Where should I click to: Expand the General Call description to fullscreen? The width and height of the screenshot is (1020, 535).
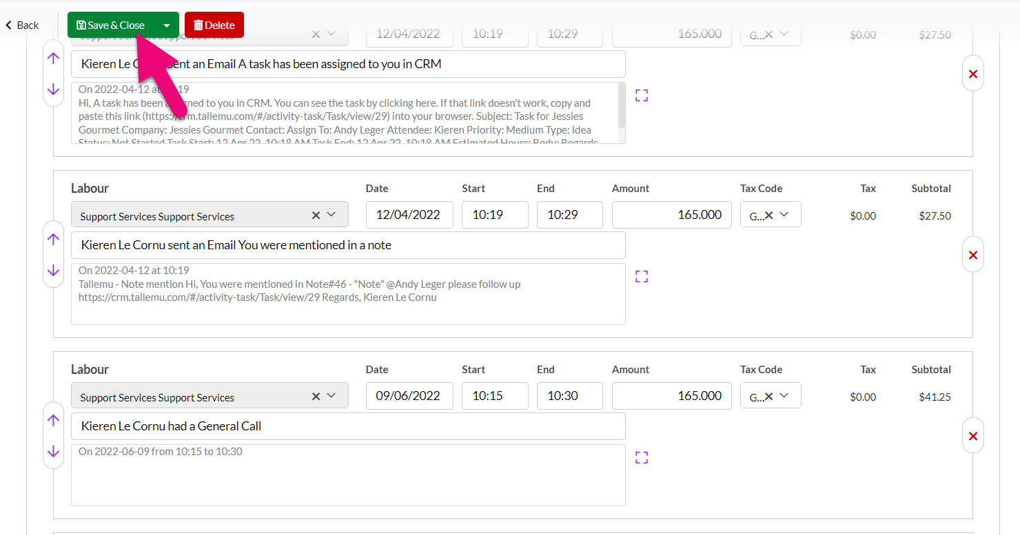coord(642,457)
